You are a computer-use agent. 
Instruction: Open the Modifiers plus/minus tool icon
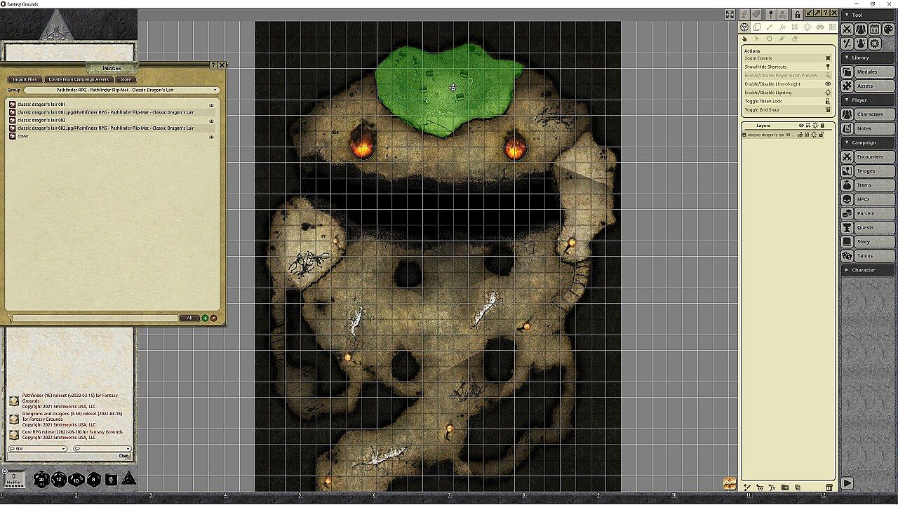tap(847, 43)
